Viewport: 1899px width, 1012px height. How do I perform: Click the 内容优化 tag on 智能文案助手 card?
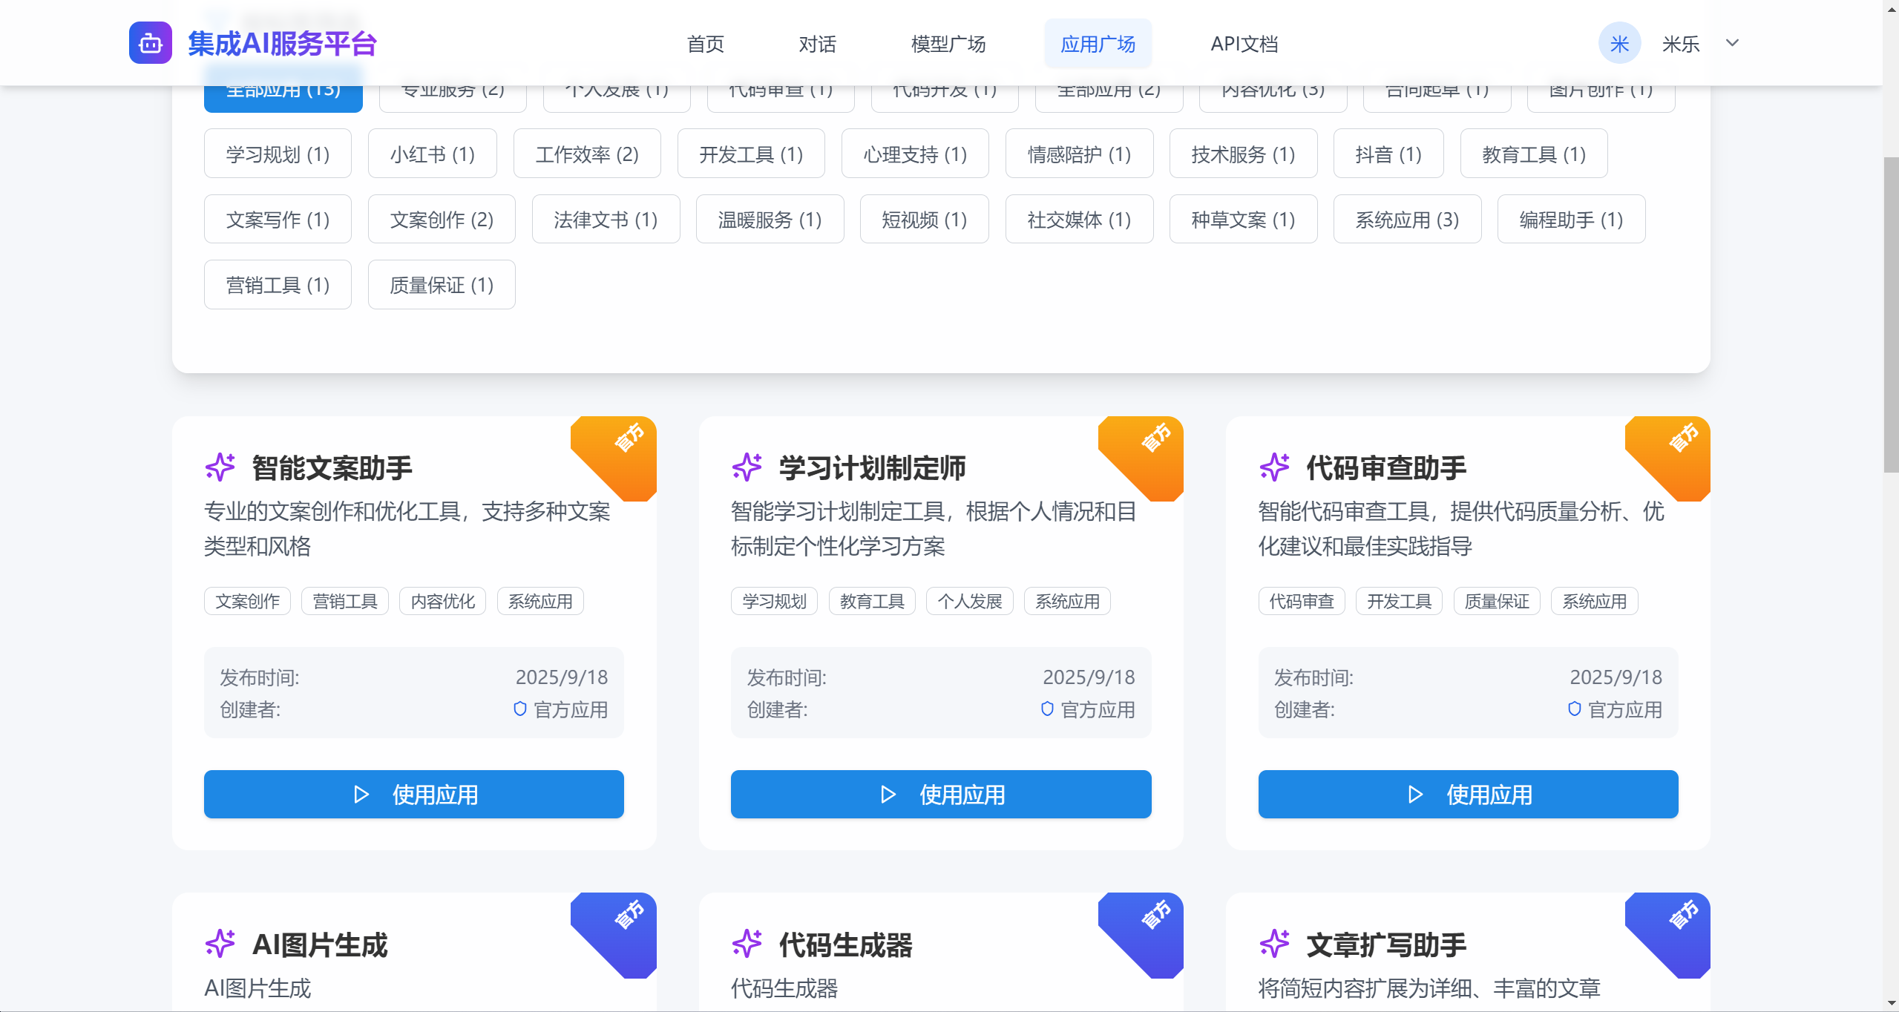pos(442,601)
